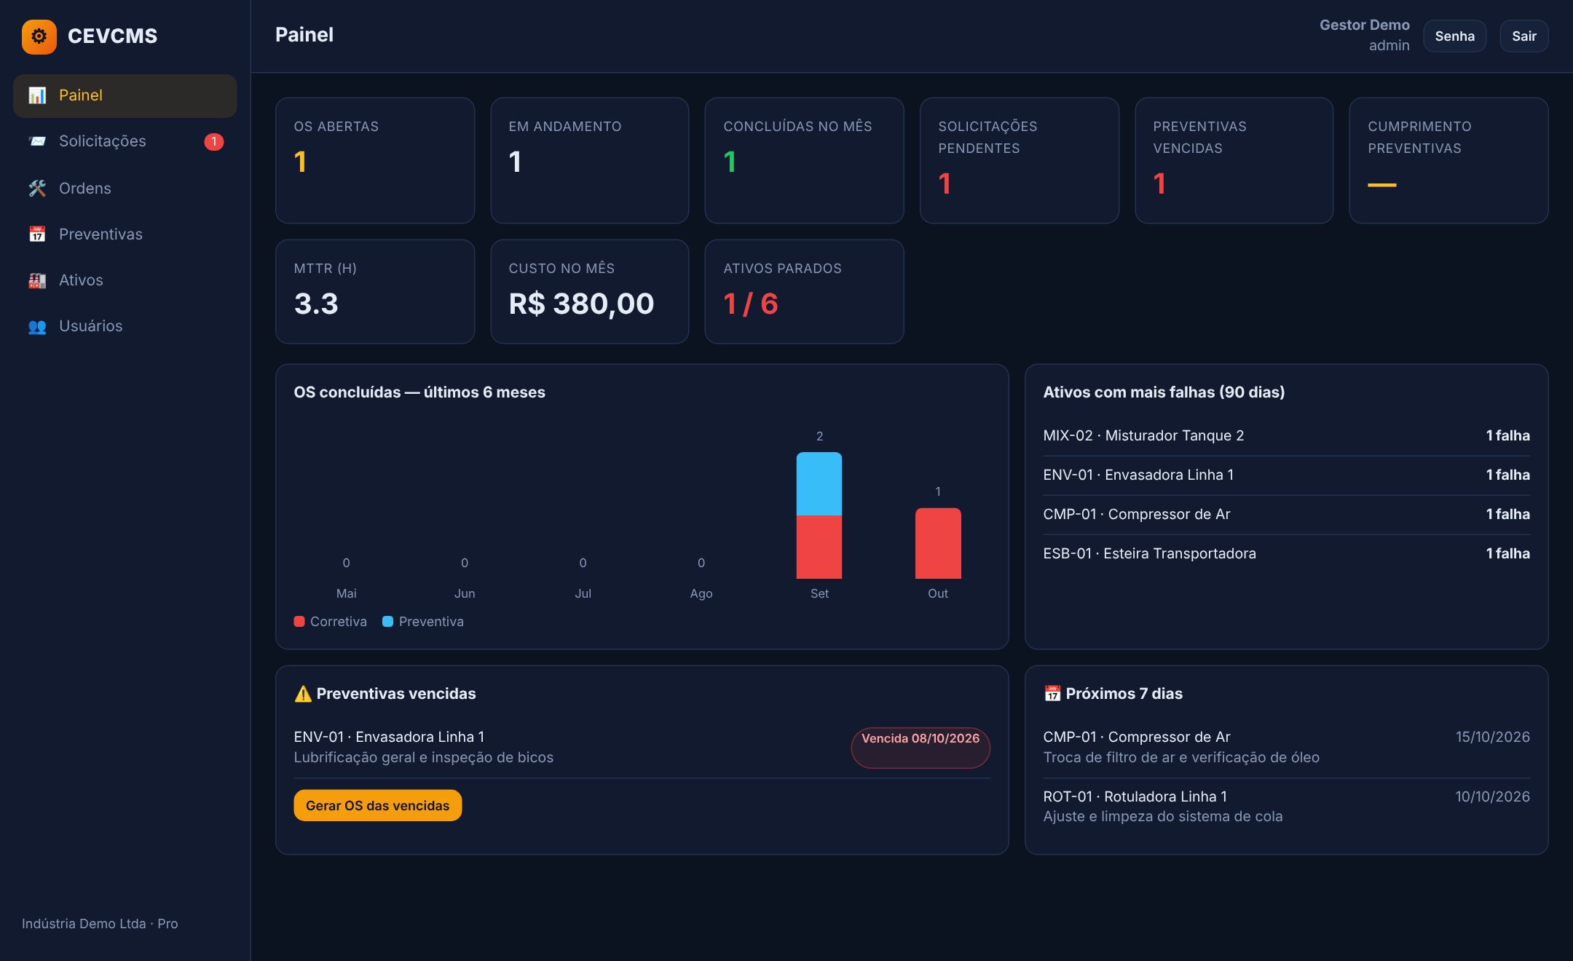This screenshot has height=961, width=1573.
Task: Click the warning icon beside Preventivas vencidas
Action: click(x=303, y=694)
